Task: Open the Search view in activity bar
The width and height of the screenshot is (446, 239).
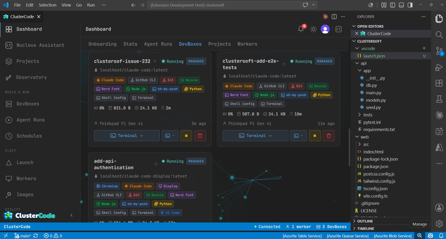Action: 439,35
